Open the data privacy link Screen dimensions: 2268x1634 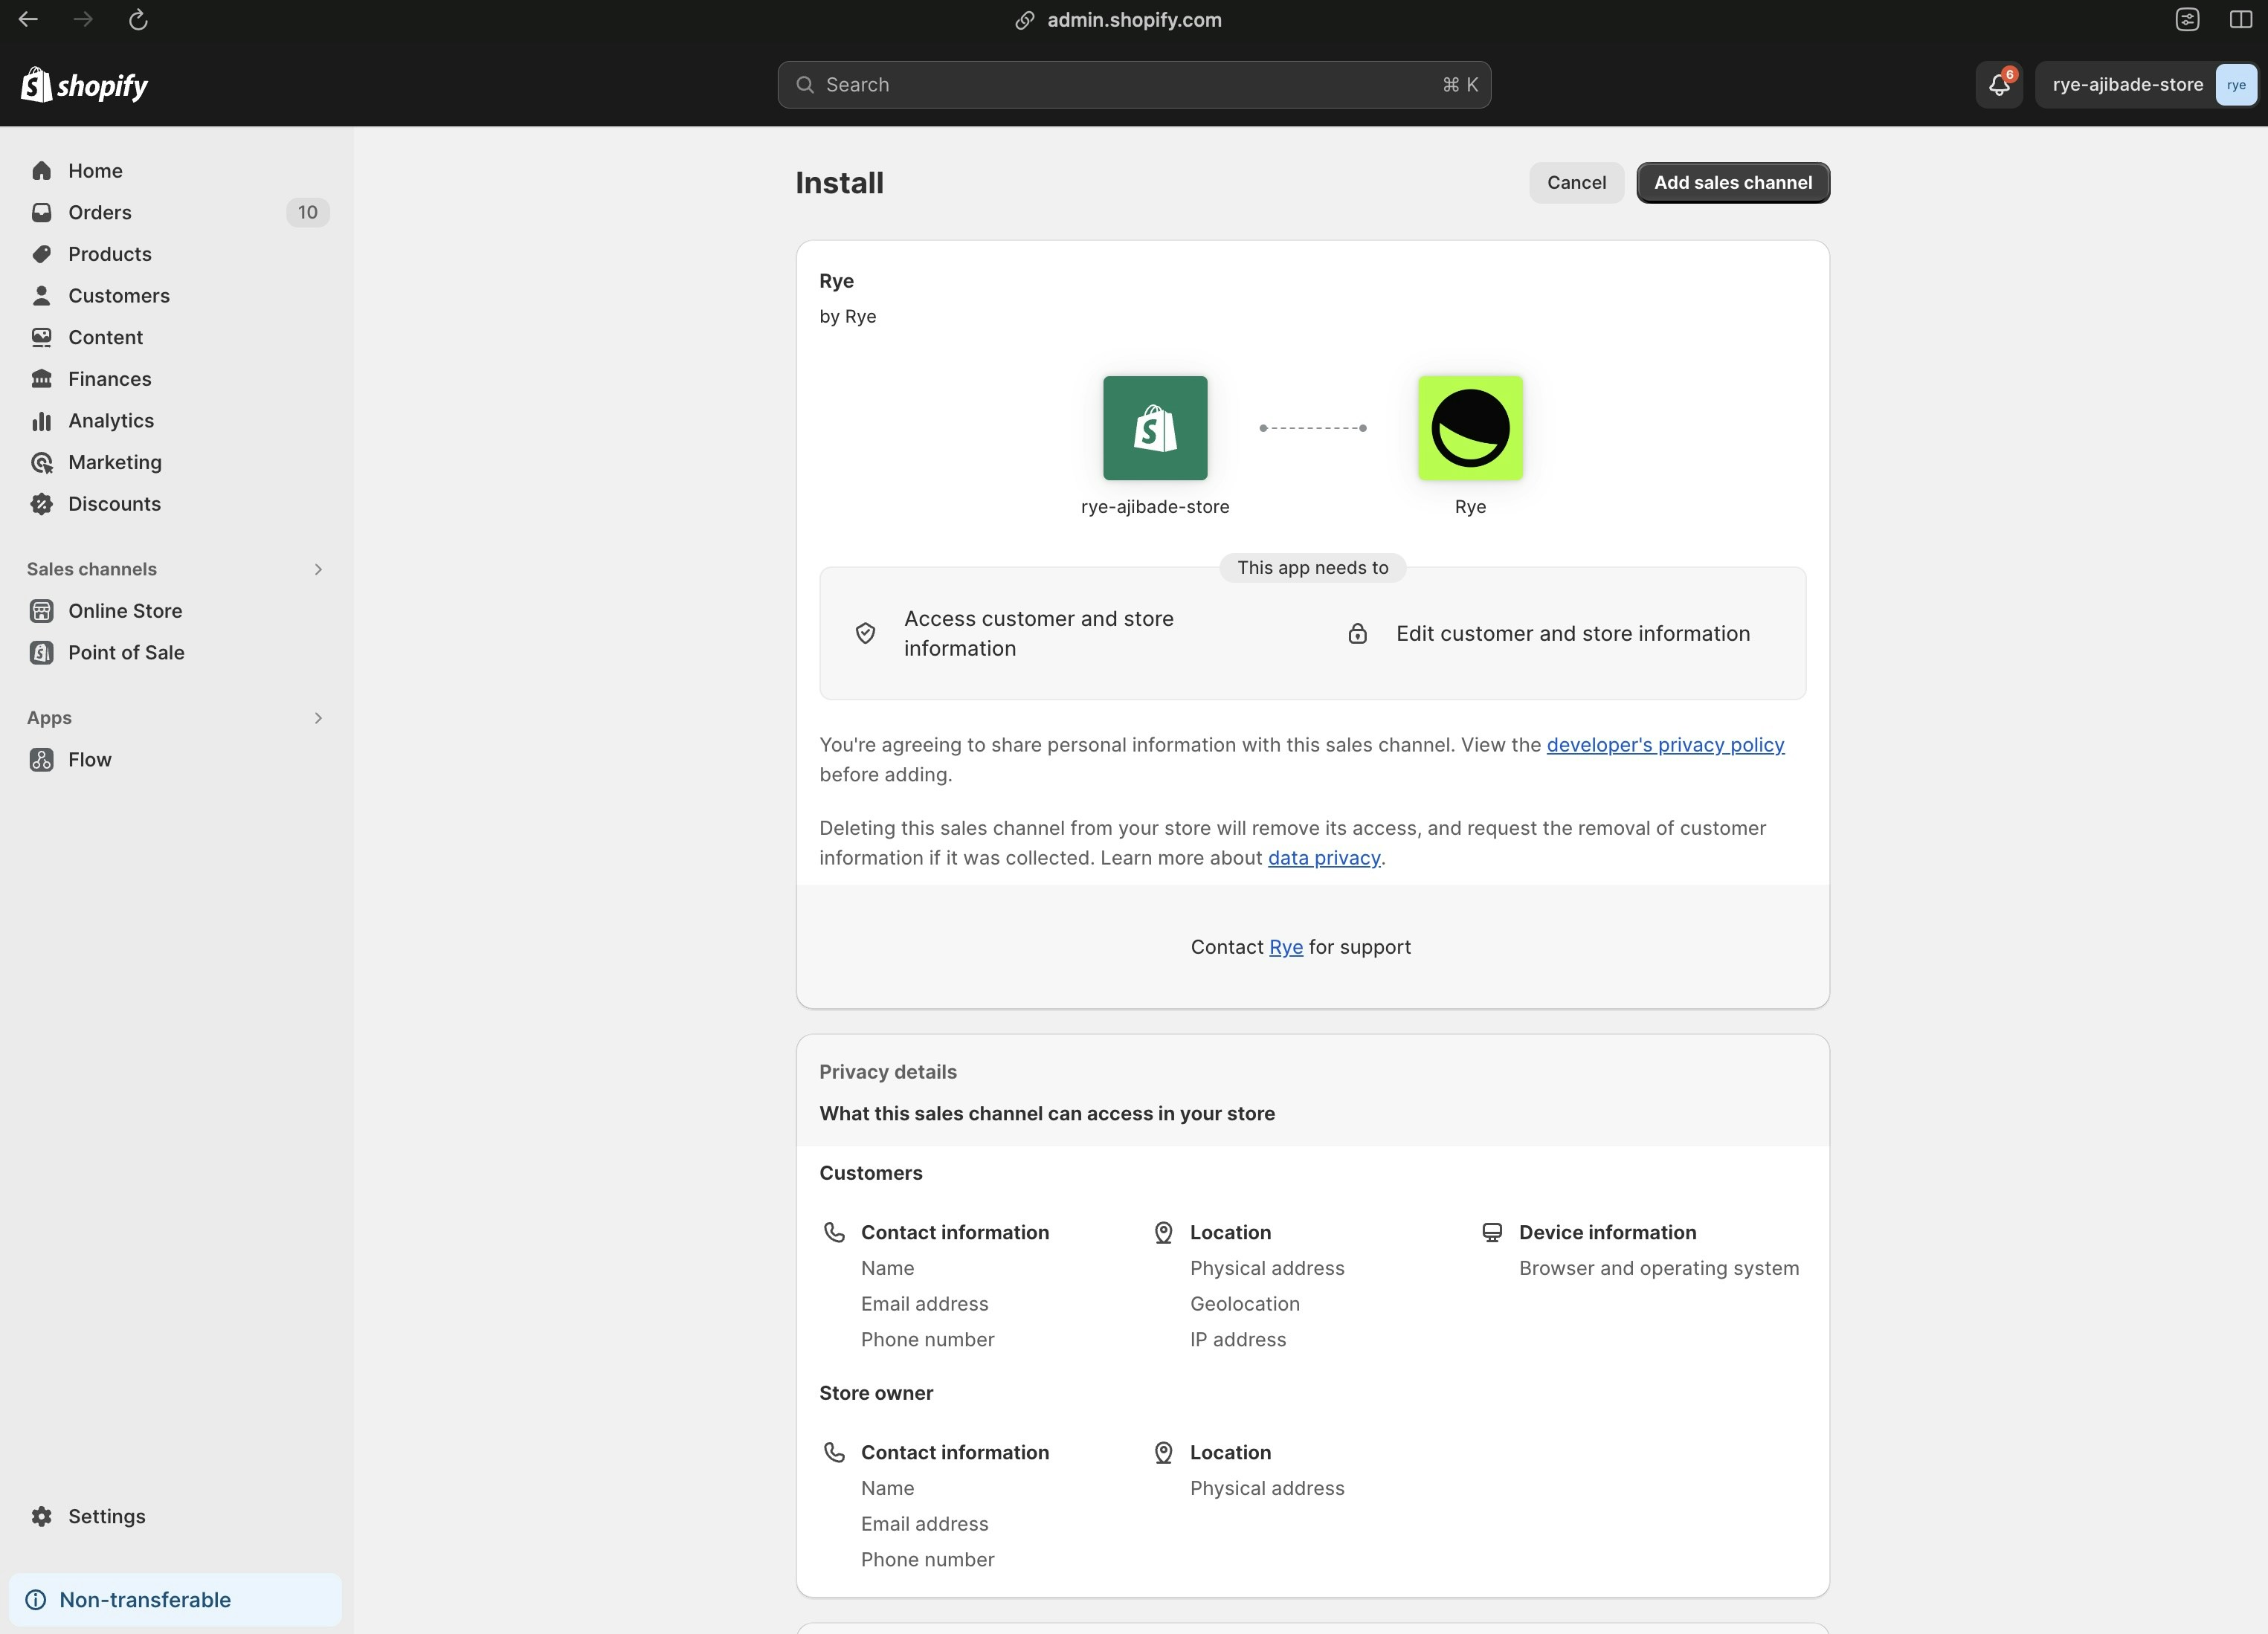tap(1324, 858)
